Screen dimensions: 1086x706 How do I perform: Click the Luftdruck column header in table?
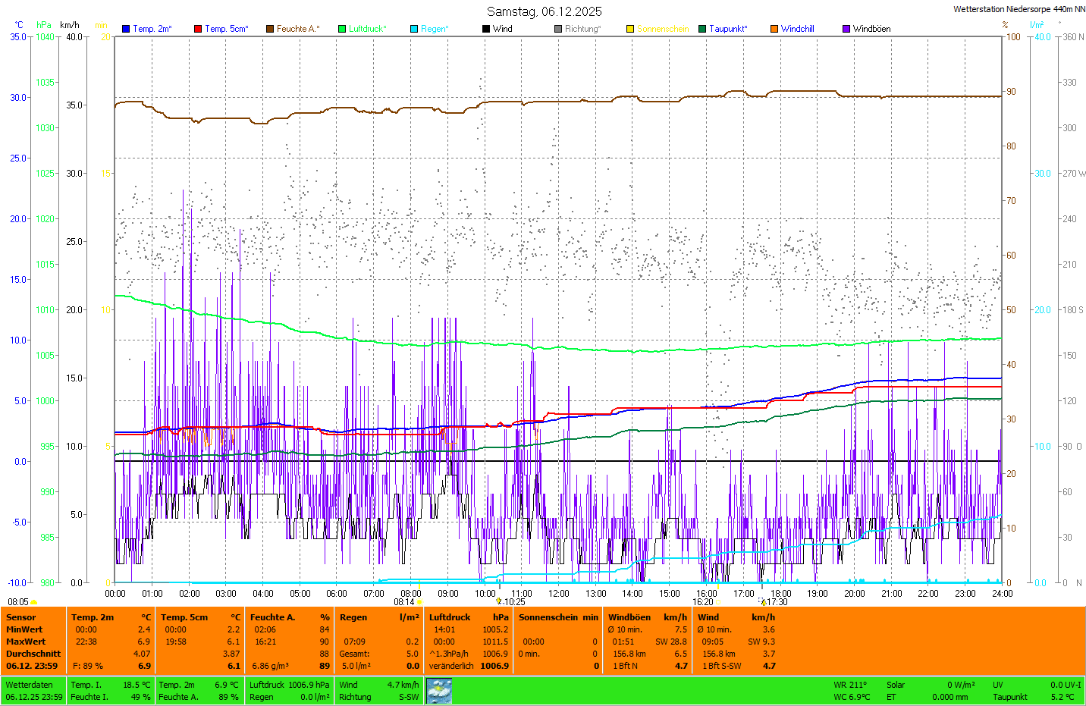coord(450,617)
